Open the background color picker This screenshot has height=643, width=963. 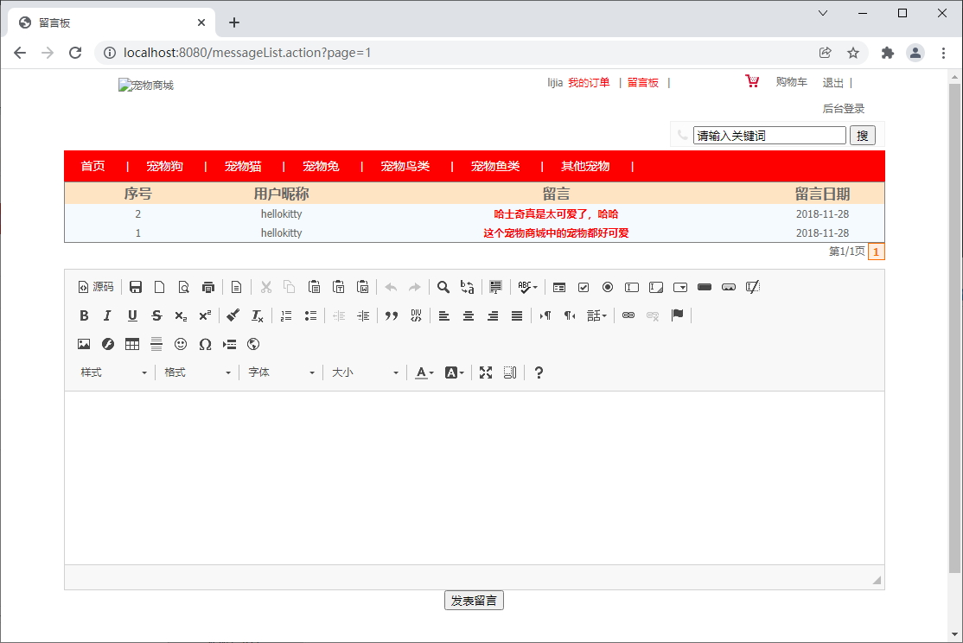[455, 372]
